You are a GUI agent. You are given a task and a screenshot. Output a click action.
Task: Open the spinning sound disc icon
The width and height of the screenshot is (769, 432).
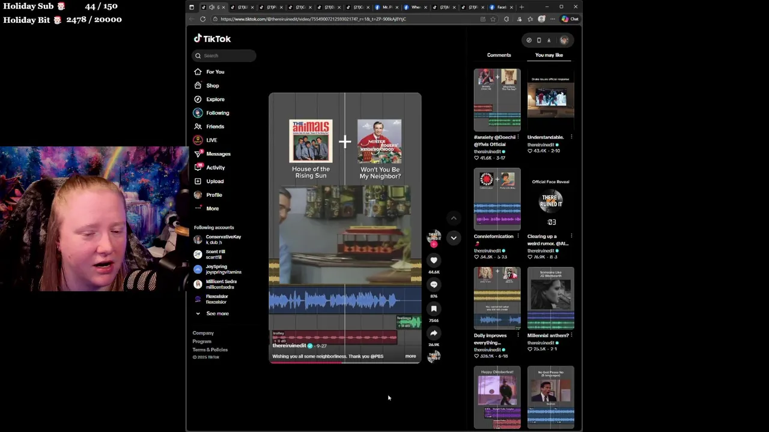click(434, 356)
